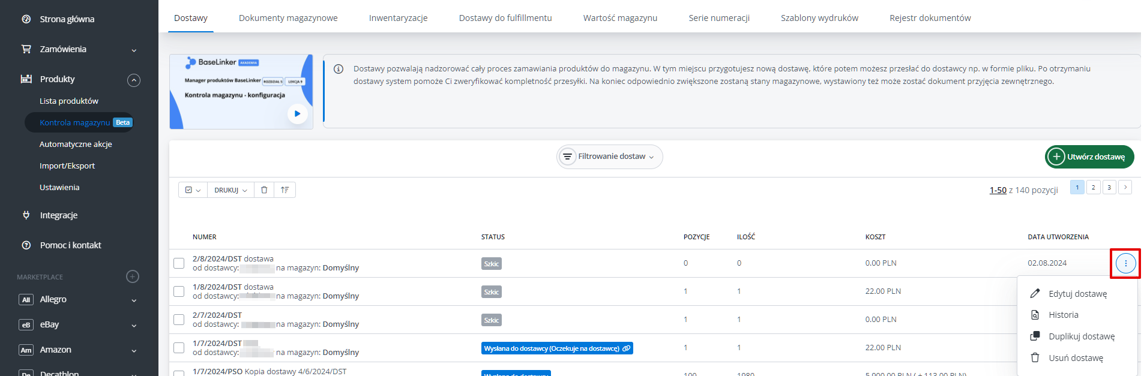Click the Historia document icon

(x=1035, y=315)
